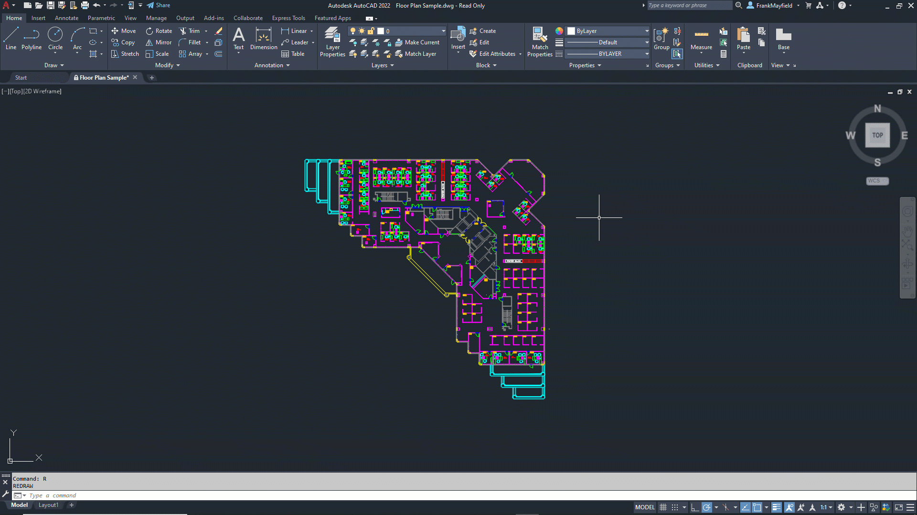The image size is (917, 515).
Task: Toggle ortho mode in status bar
Action: click(695, 507)
